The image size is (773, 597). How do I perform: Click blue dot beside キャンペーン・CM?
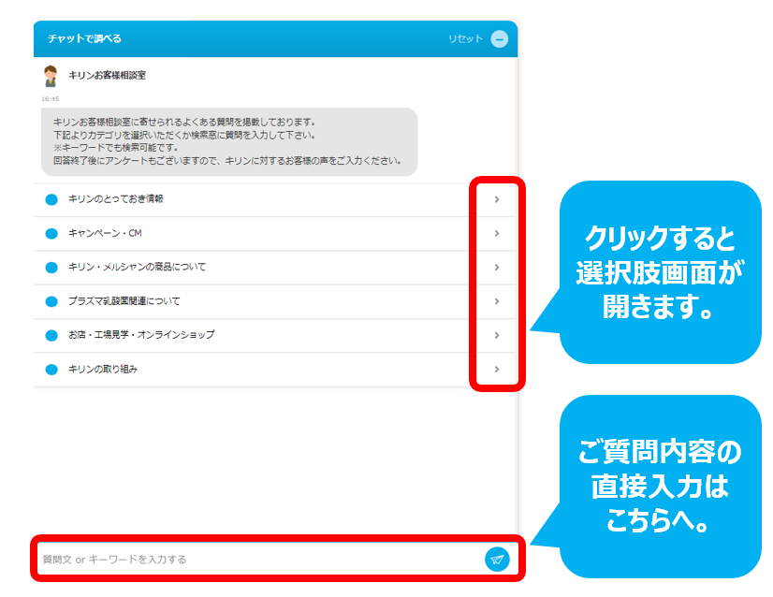click(x=51, y=233)
